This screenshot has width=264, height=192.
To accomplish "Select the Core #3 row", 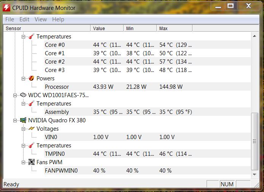I will pos(147,70).
